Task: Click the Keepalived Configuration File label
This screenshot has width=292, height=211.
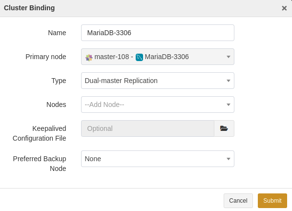Action: (x=39, y=133)
